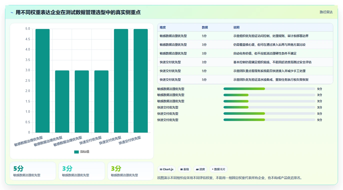Select the 表格 tag chip
This screenshot has width=343, height=190.
tap(184, 169)
